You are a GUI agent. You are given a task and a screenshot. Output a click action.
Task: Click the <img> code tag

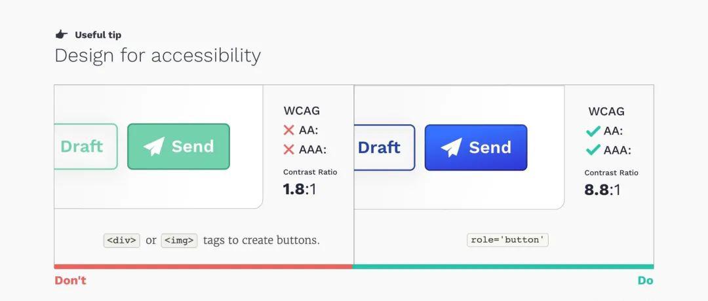[179, 240]
